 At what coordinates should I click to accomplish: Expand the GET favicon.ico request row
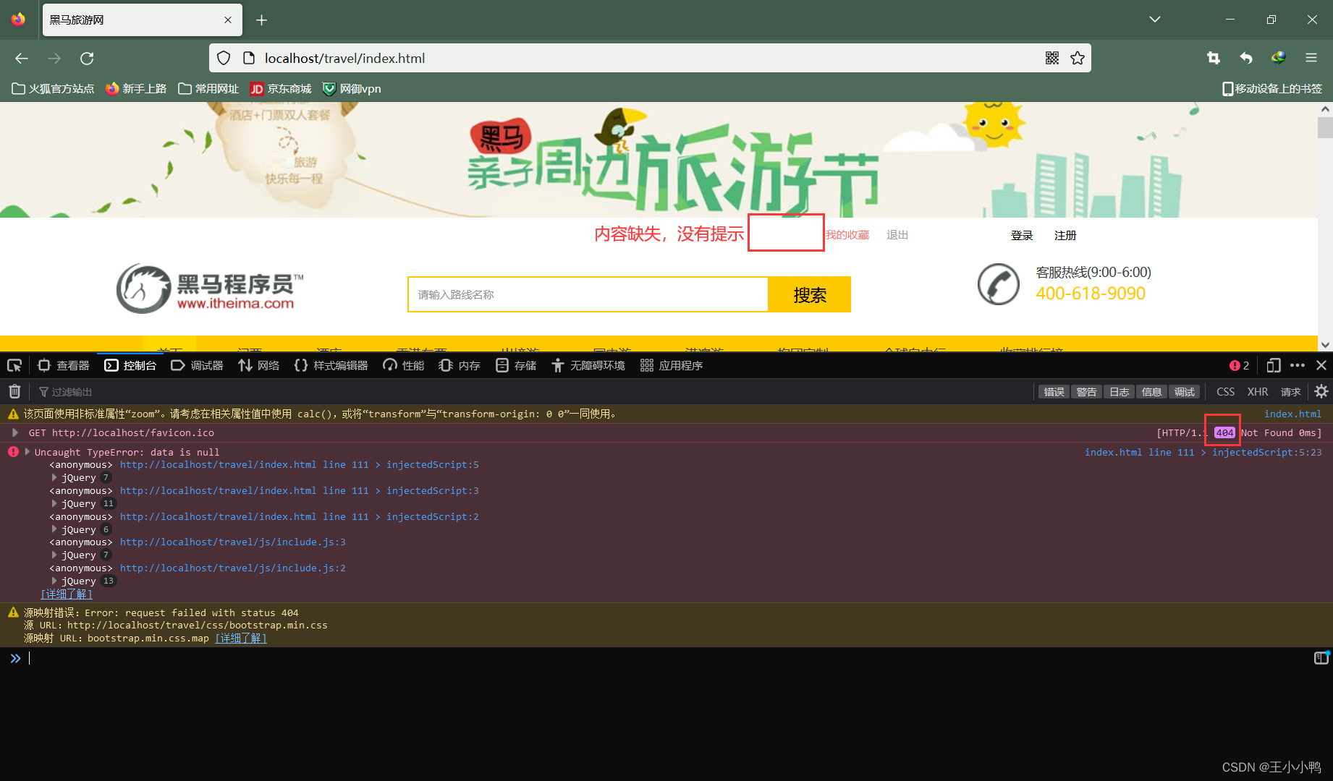tap(14, 432)
